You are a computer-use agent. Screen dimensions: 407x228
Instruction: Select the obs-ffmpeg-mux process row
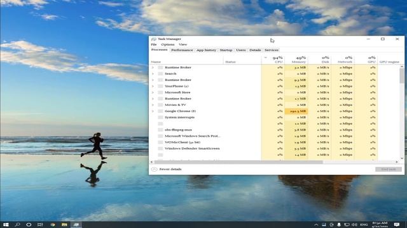pyautogui.click(x=275, y=130)
